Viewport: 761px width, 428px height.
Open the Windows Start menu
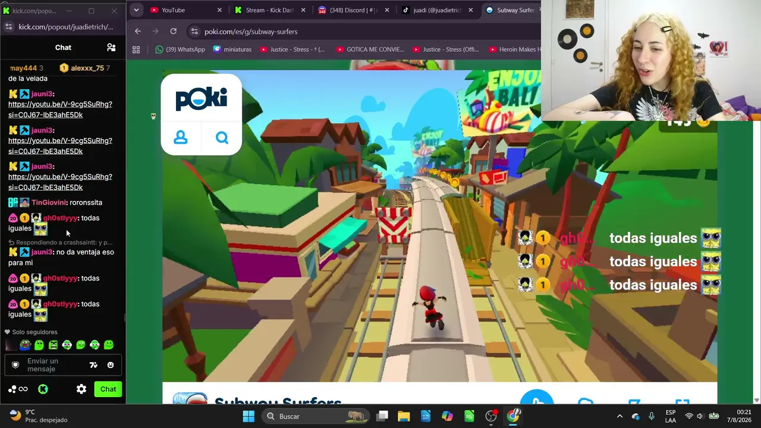[x=249, y=416]
